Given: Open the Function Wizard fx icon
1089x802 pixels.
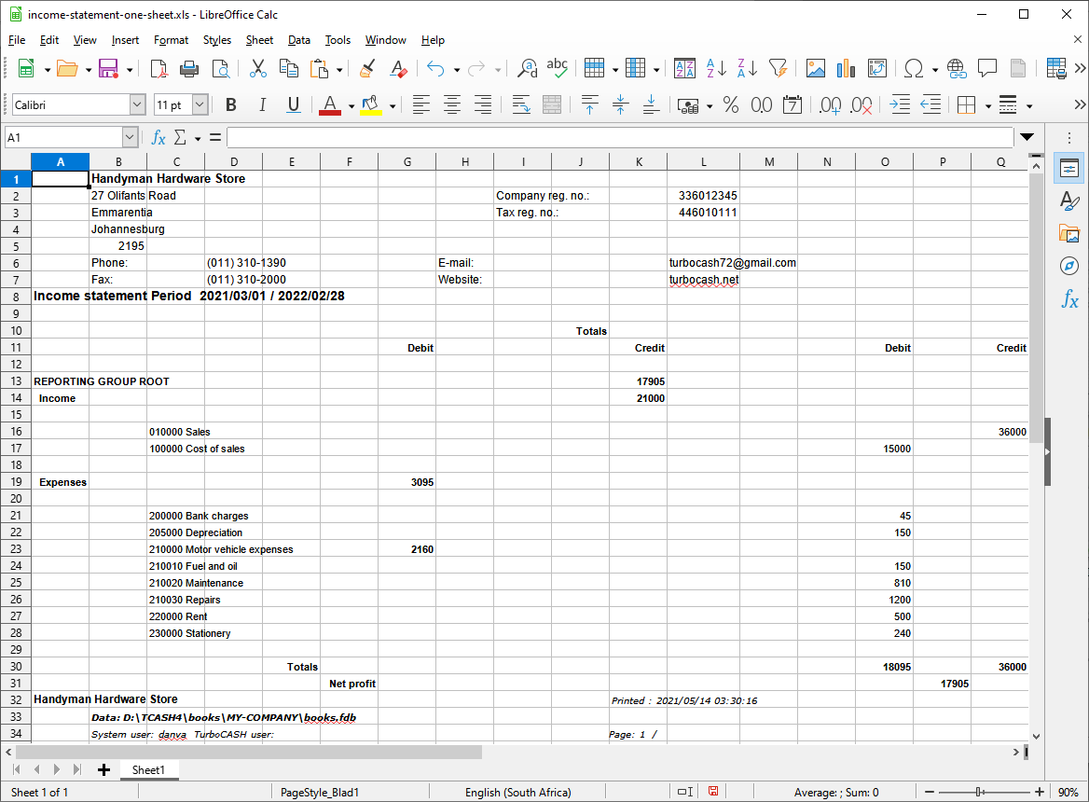Looking at the screenshot, I should [159, 137].
